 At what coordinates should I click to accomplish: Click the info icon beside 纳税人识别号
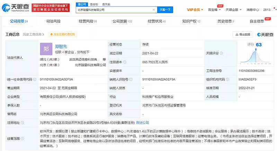(x=131, y=79)
